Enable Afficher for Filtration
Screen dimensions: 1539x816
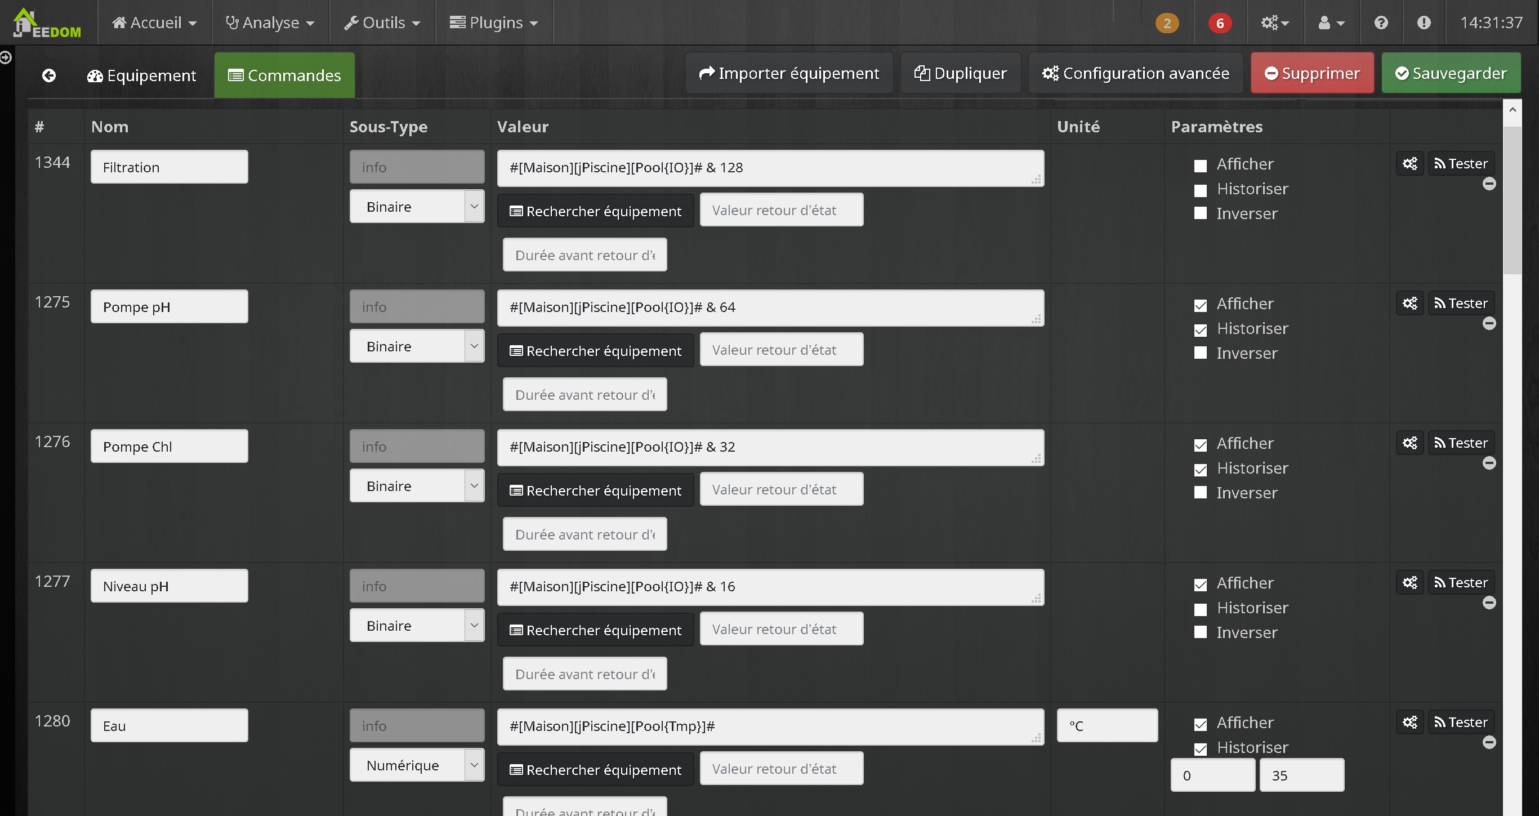click(1200, 166)
